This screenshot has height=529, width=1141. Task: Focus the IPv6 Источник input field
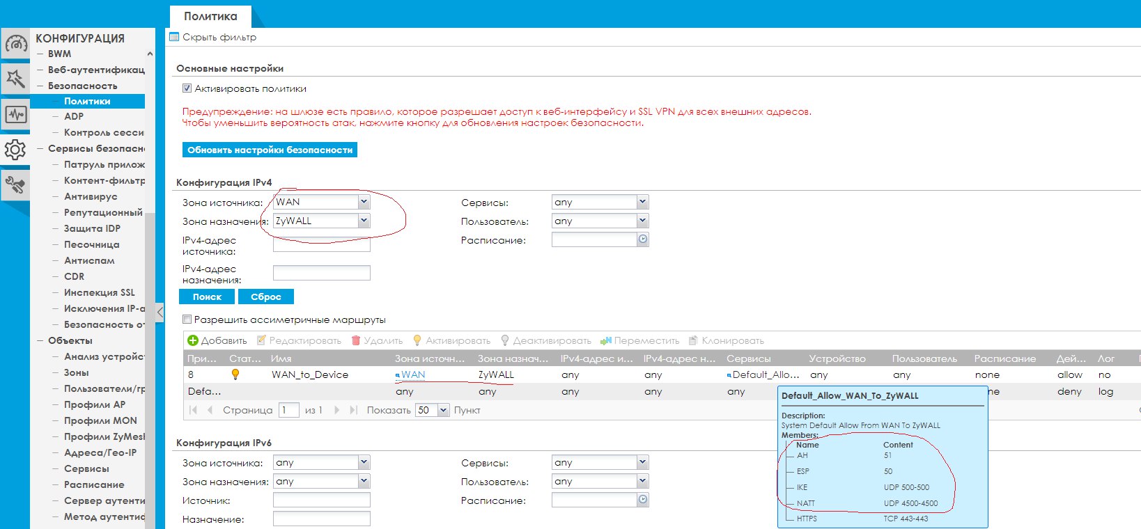click(322, 500)
